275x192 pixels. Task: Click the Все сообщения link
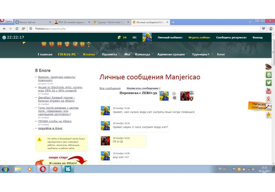click(x=110, y=88)
